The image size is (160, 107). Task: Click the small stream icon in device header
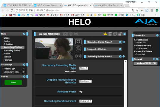point(76,34)
